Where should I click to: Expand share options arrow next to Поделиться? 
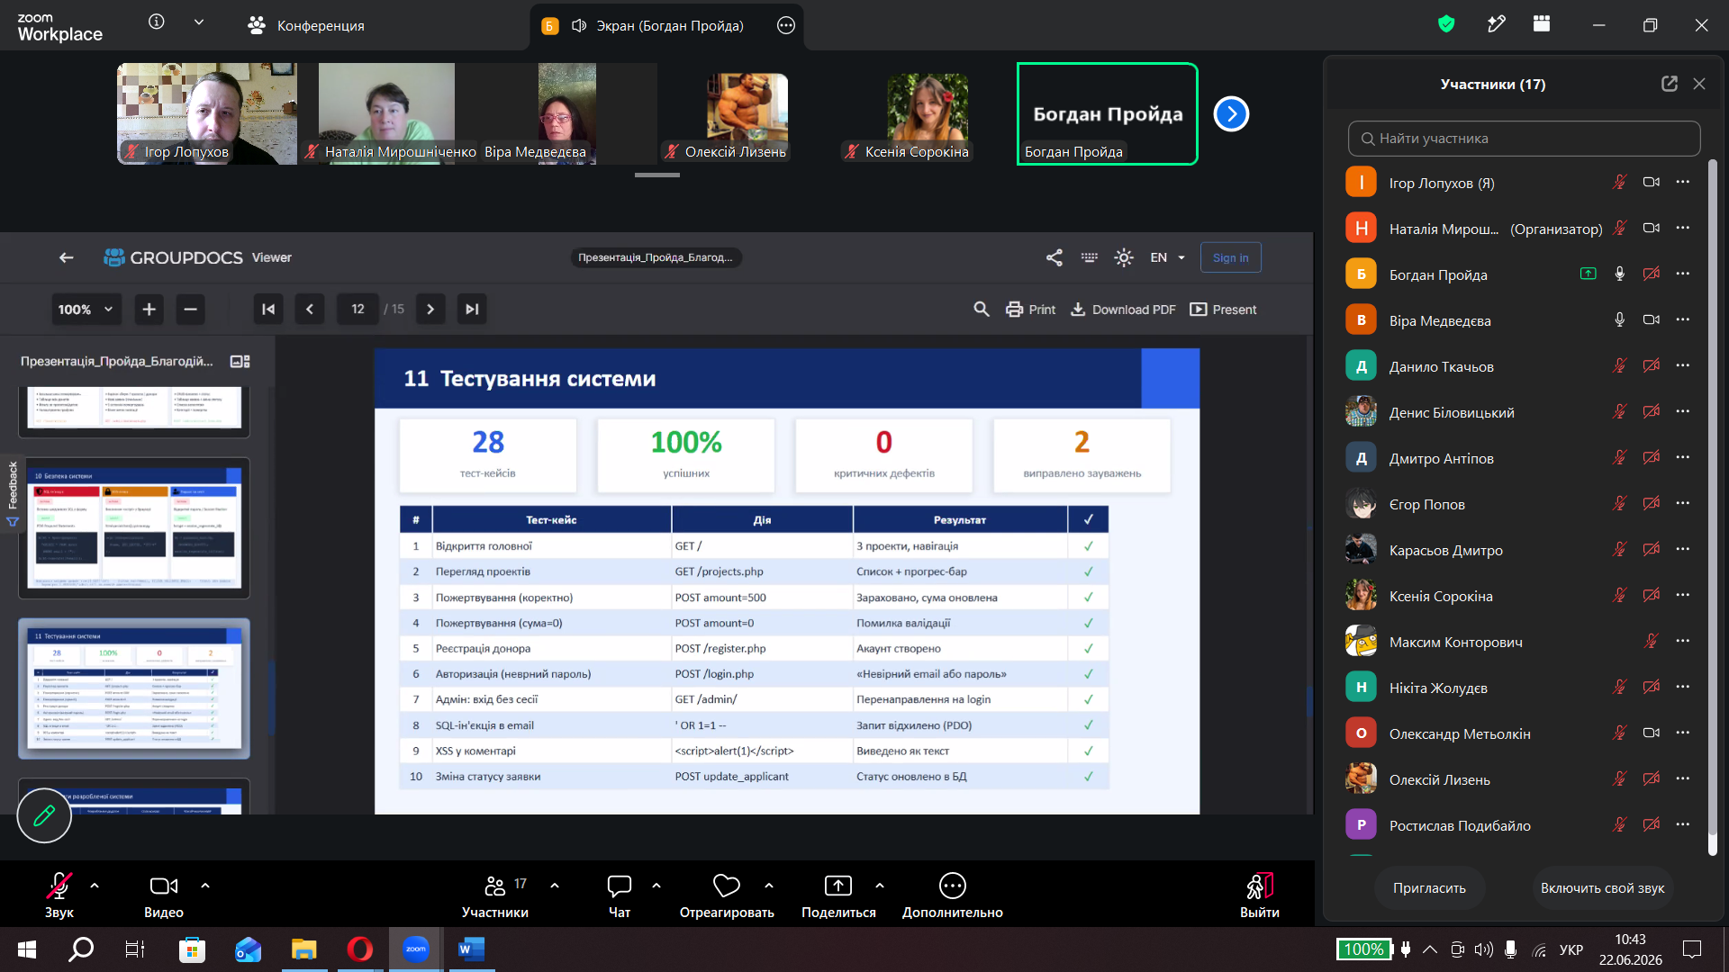tap(880, 886)
